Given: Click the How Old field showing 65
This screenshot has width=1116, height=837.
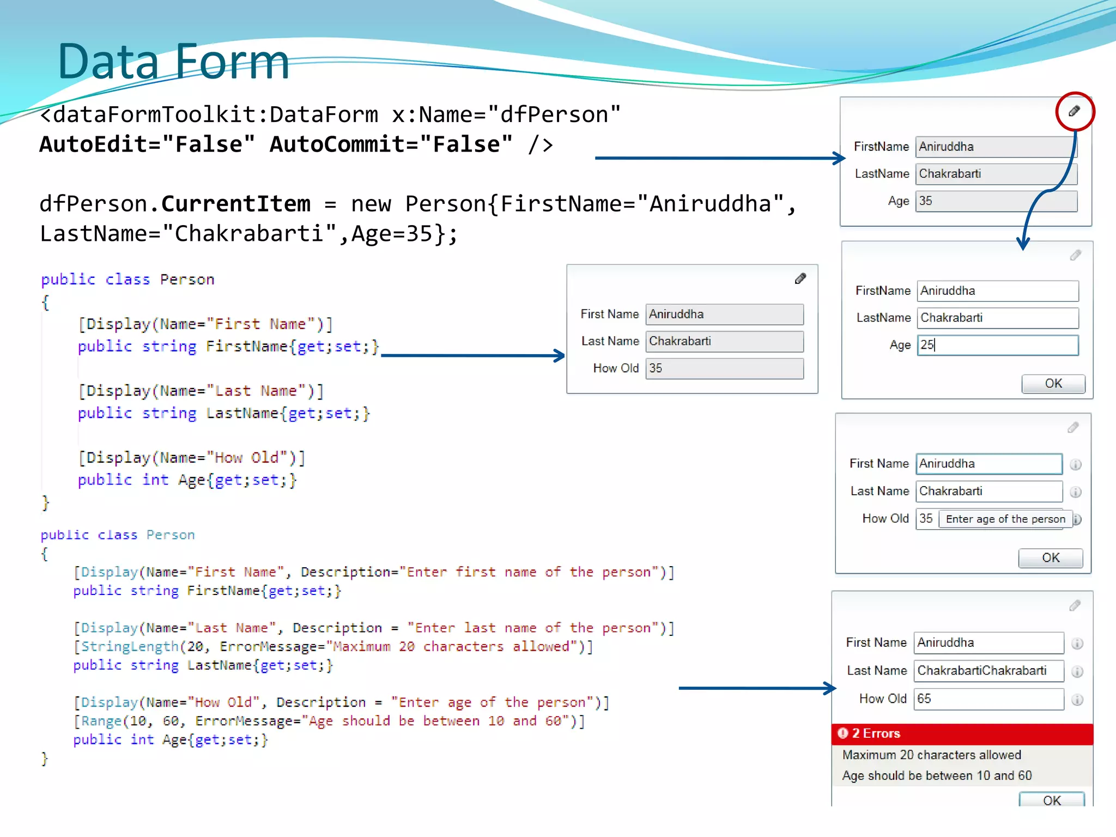Looking at the screenshot, I should point(988,699).
